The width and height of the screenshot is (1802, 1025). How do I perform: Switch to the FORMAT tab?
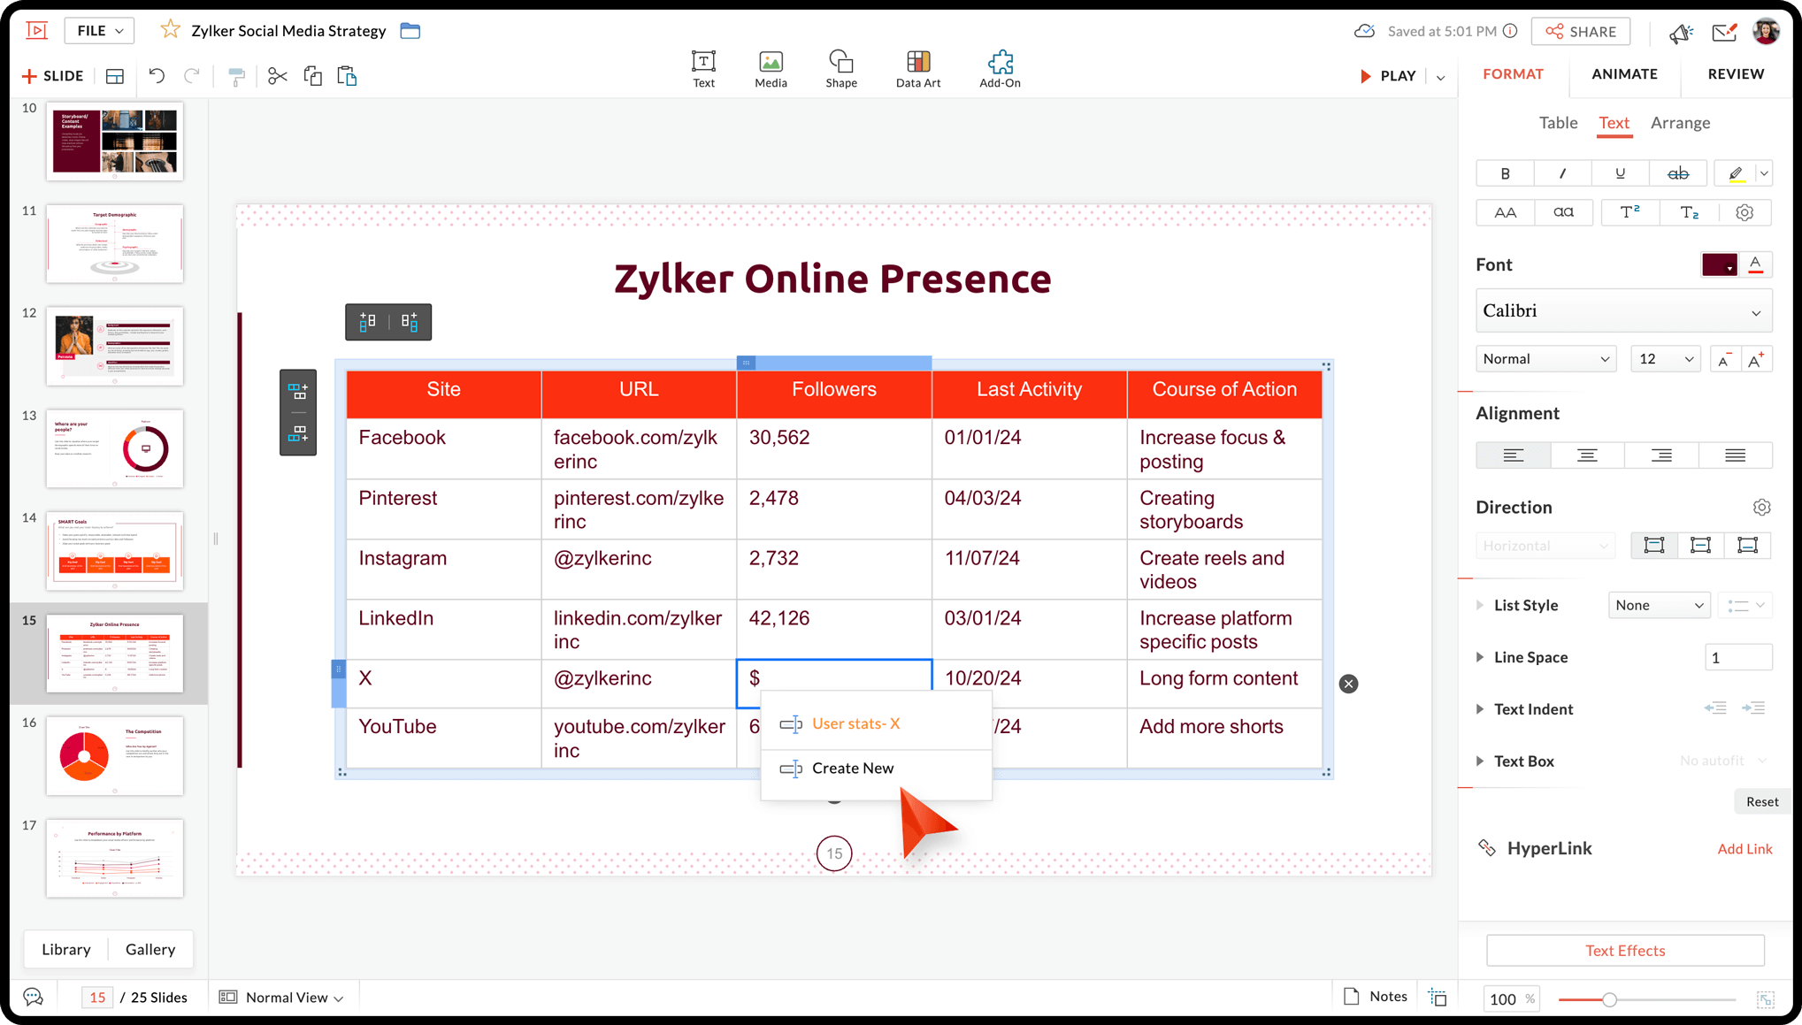pos(1513,74)
